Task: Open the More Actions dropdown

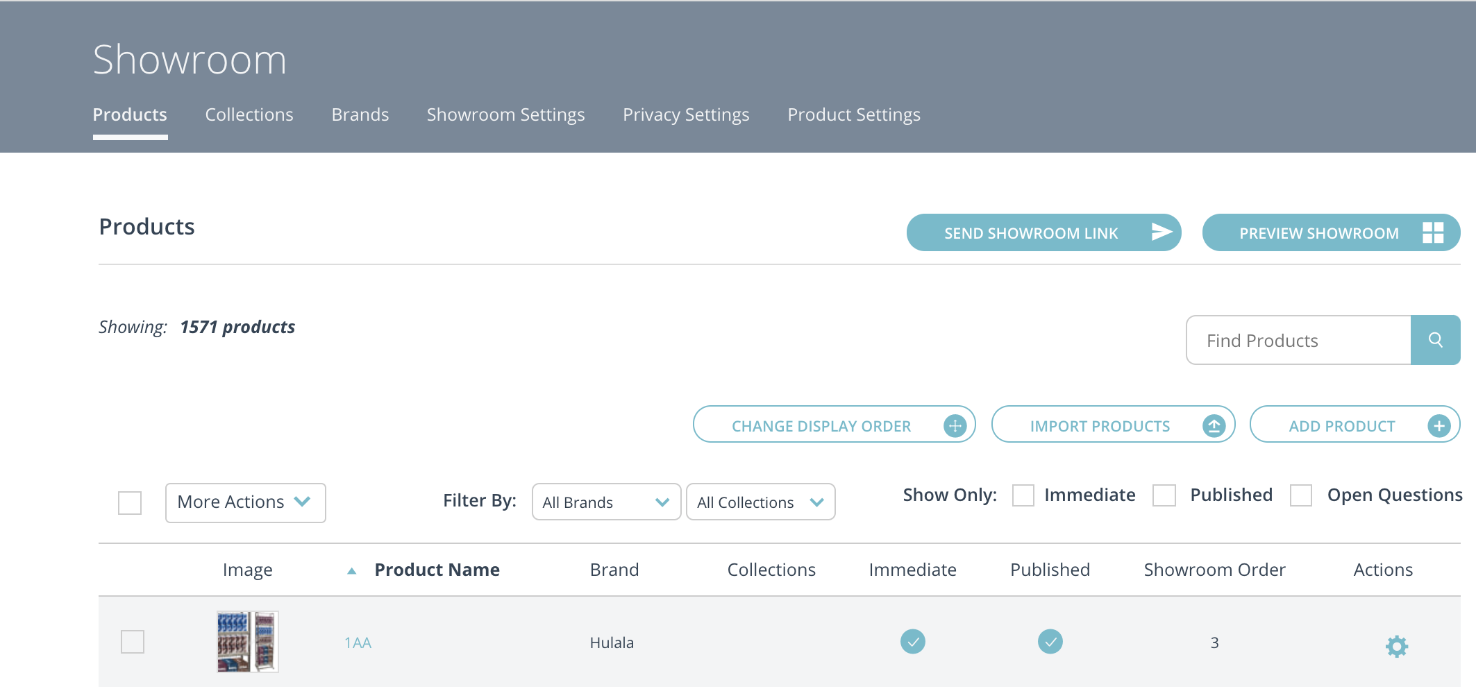Action: pos(244,502)
